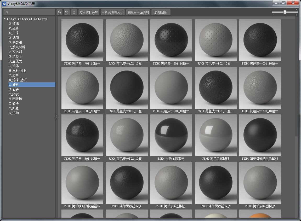
Task: Select the T_陶瓷 category
Action: coord(14,94)
